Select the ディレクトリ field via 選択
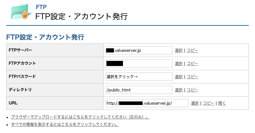The image size is (255, 133). tap(179, 90)
